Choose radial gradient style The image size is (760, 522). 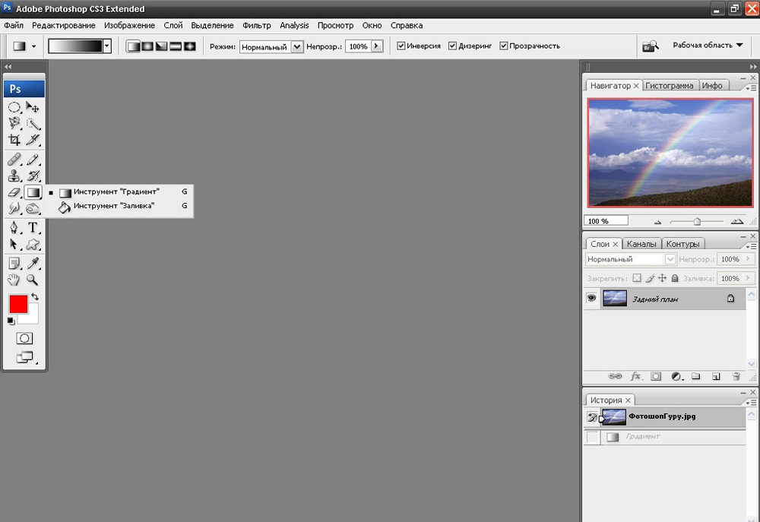tap(147, 46)
